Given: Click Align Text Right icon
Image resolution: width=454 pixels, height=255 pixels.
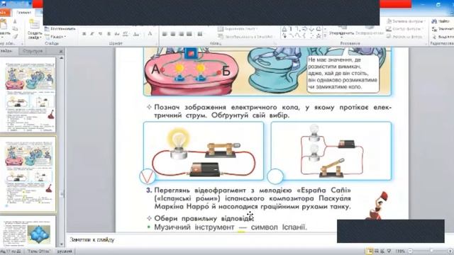Looking at the screenshot, I should [x=182, y=34].
